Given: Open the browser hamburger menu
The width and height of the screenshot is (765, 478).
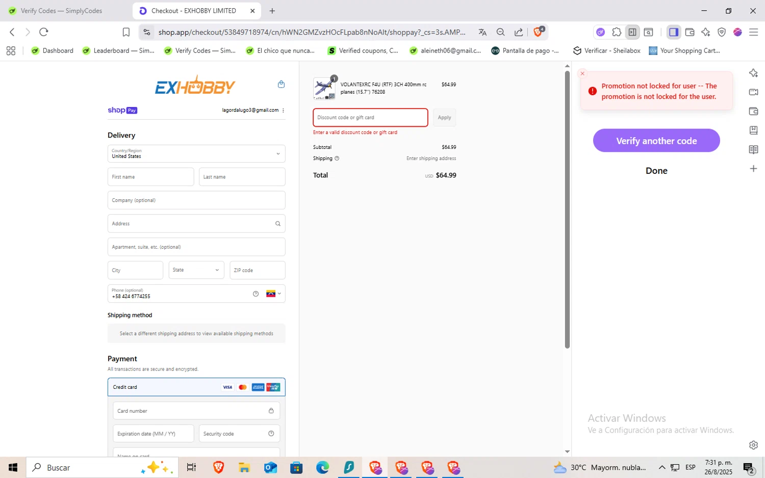Looking at the screenshot, I should click(x=753, y=32).
